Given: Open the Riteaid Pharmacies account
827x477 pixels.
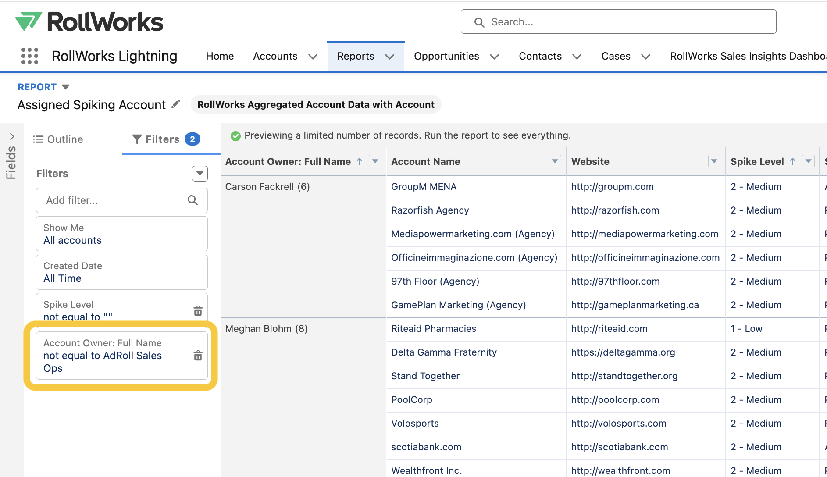Looking at the screenshot, I should point(433,329).
